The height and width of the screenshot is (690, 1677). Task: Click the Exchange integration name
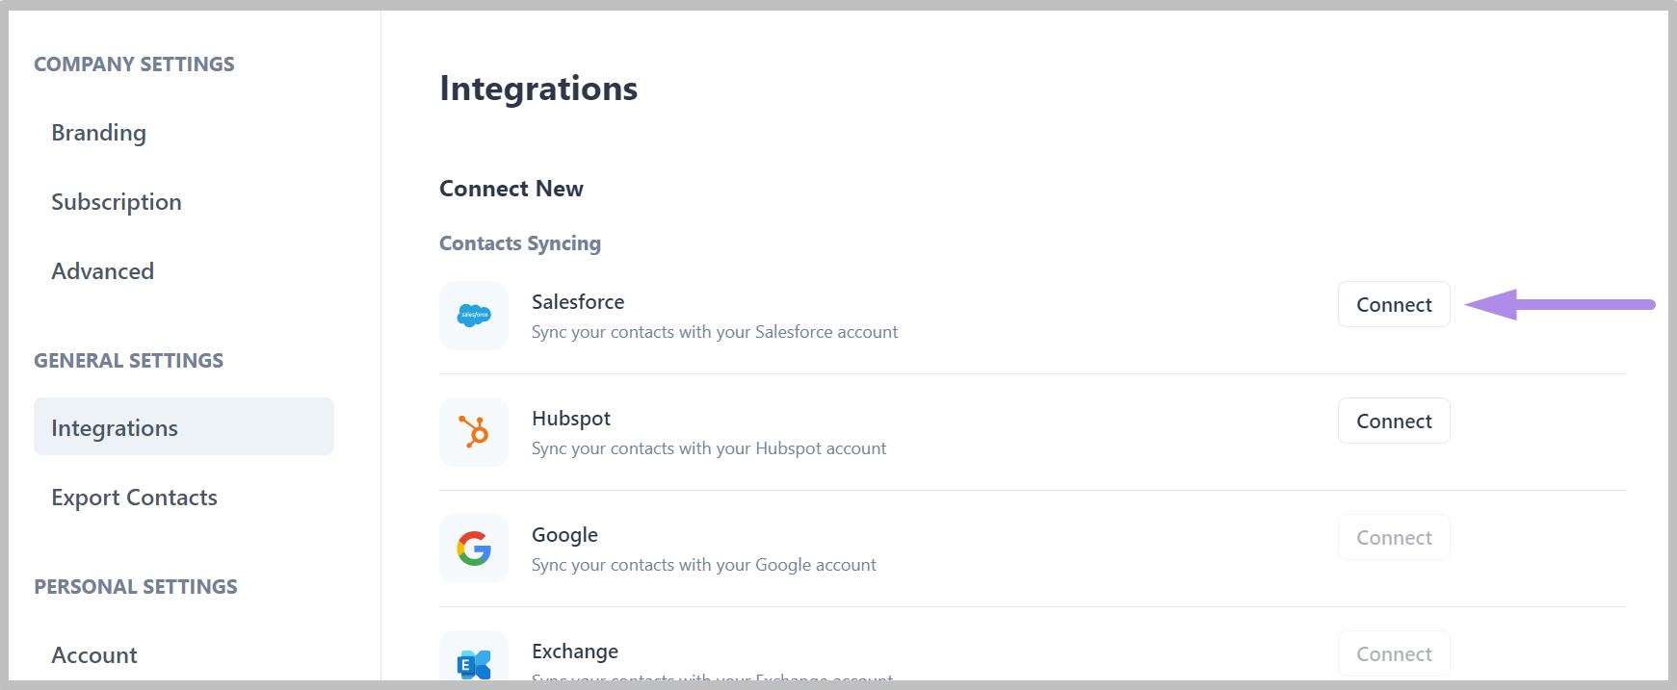point(575,652)
